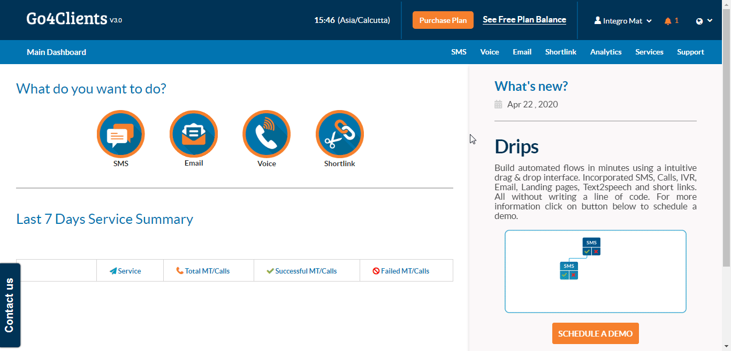
Task: Click the red prohibited icon in Failed MT/Calls
Action: tap(376, 271)
